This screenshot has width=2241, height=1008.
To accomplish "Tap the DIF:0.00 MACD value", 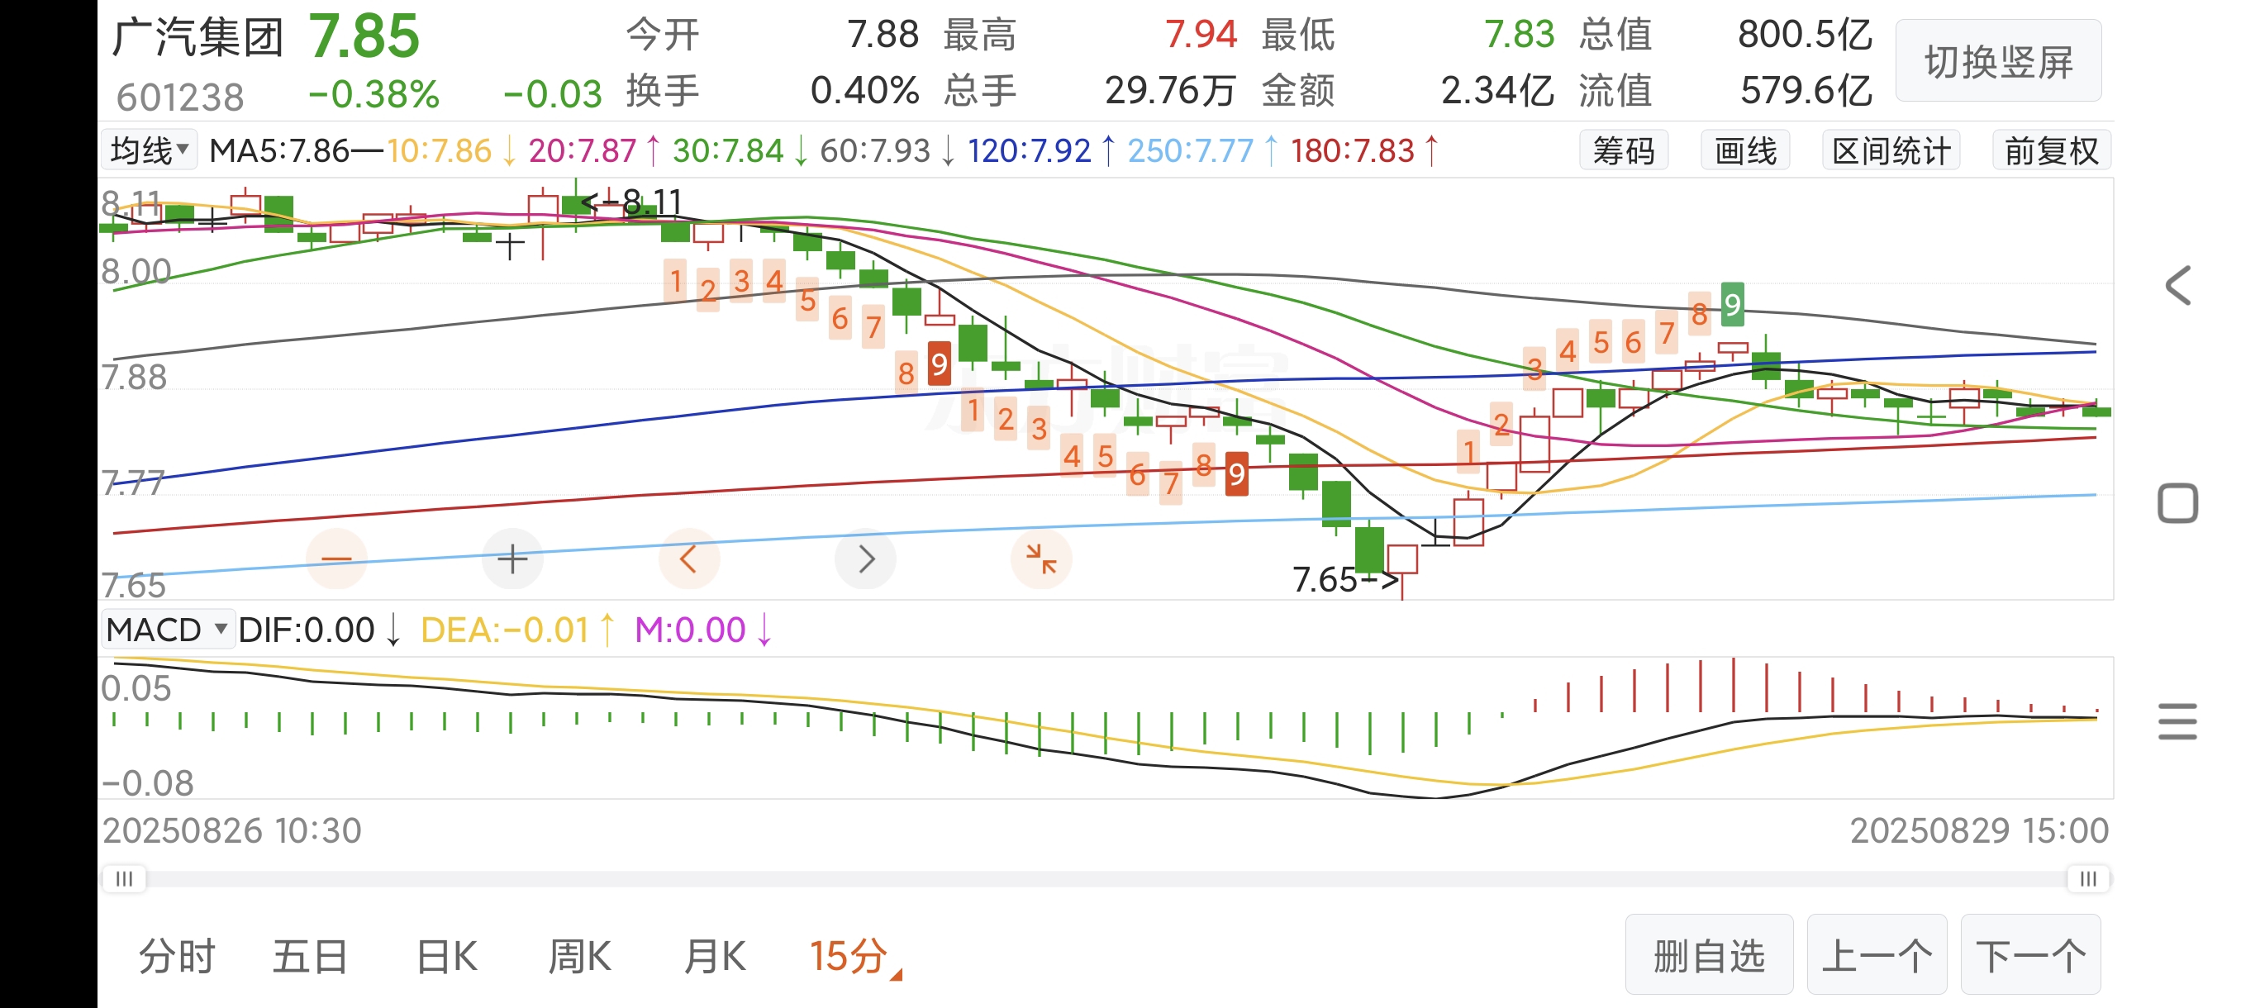I will [307, 629].
